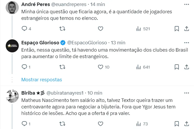194x129 pixels.
Task: Click Biriba's profile avatar
Action: click(x=12, y=97)
